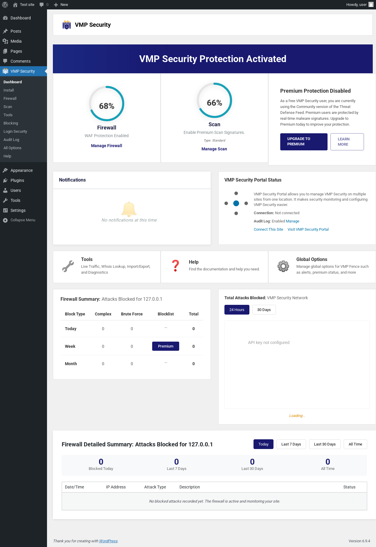This screenshot has width=376, height=547.
Task: Click the Comments icon in sidebar
Action: pyautogui.click(x=5, y=61)
